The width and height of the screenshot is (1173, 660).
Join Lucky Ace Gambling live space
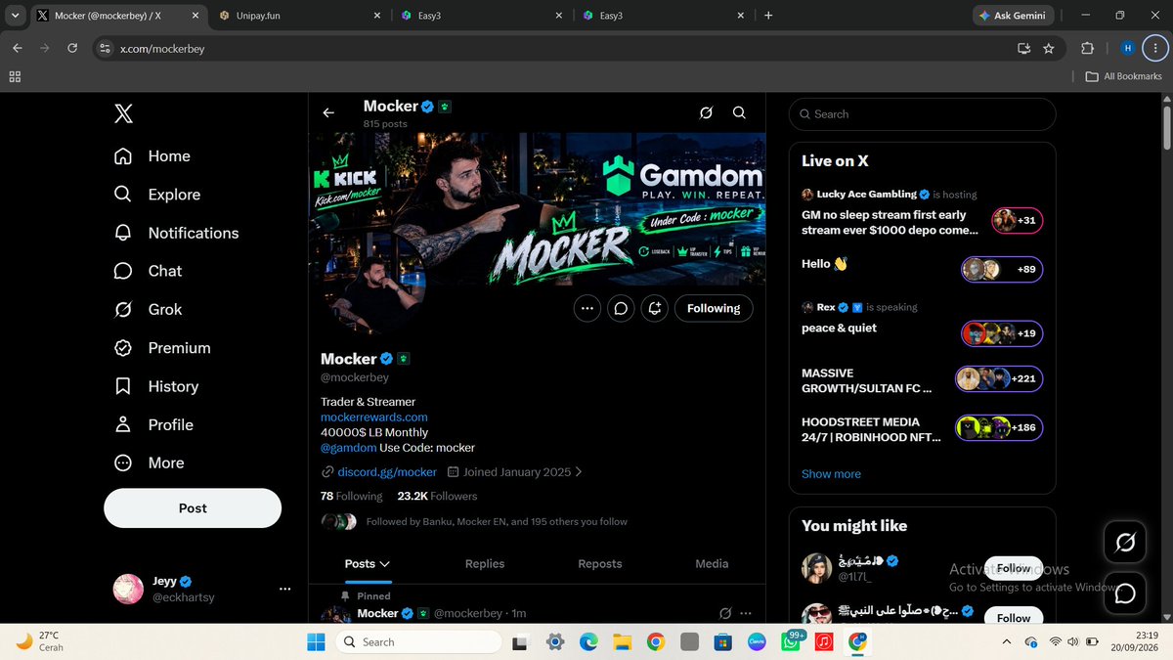coord(1018,220)
